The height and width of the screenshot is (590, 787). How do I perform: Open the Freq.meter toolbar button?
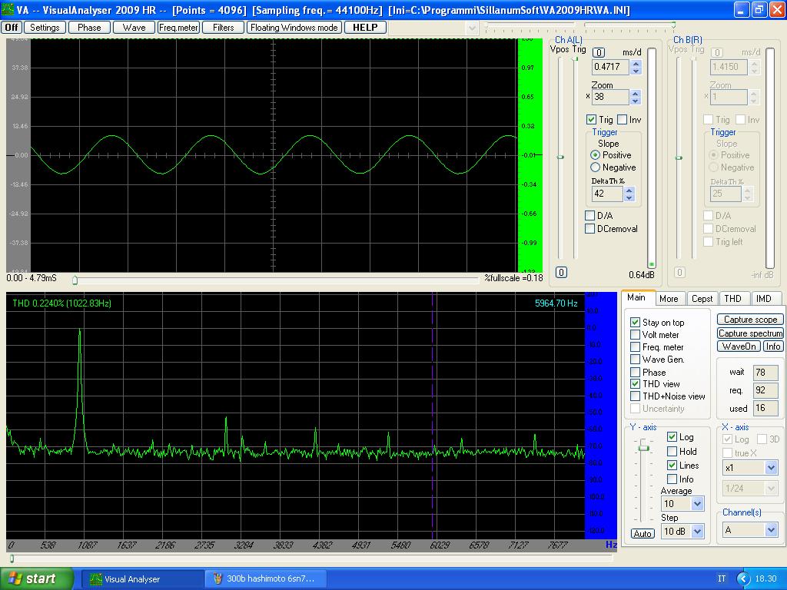pyautogui.click(x=178, y=28)
